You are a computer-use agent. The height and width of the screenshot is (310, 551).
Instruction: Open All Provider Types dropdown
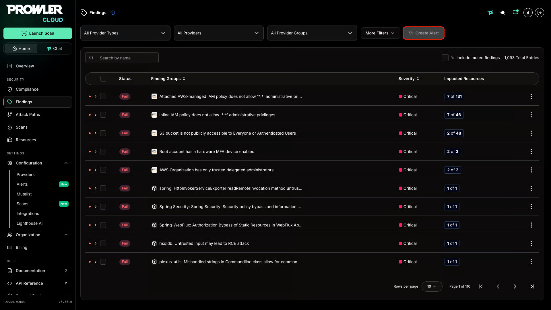coord(125,33)
